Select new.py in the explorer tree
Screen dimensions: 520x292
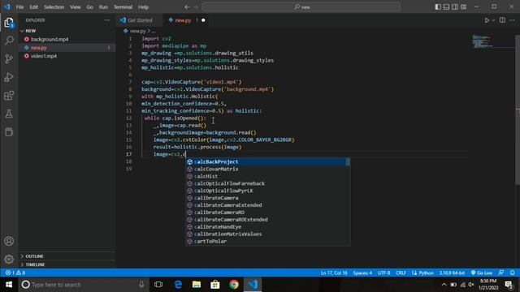point(67,48)
